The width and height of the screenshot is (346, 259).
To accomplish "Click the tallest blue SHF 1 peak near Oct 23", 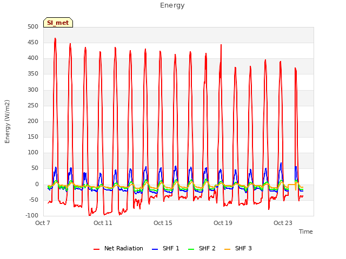I will click(281, 163).
